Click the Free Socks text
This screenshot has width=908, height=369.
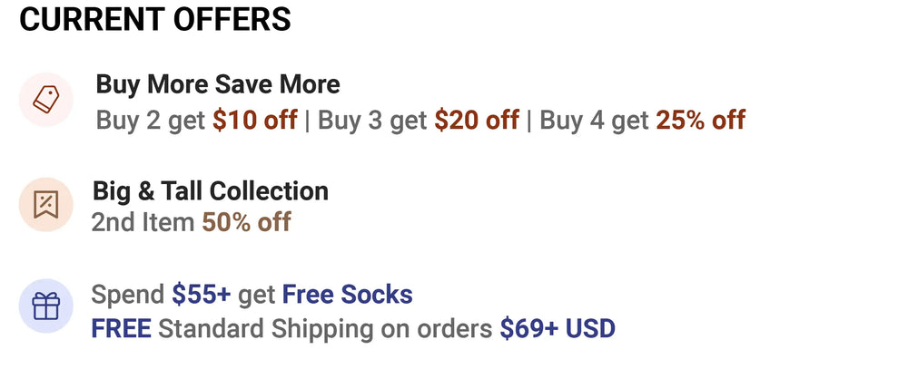[x=347, y=295]
